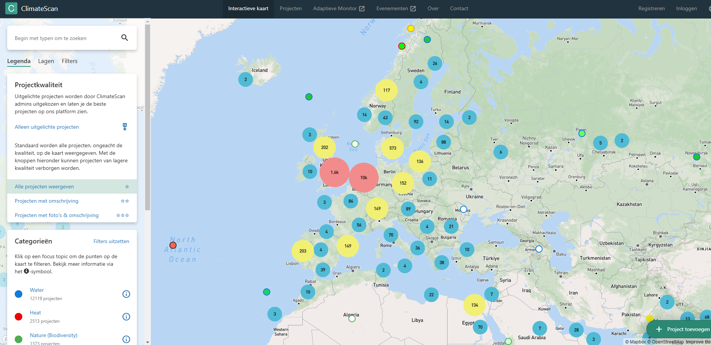
Task: Click Filters uitzetten link
Action: point(111,241)
